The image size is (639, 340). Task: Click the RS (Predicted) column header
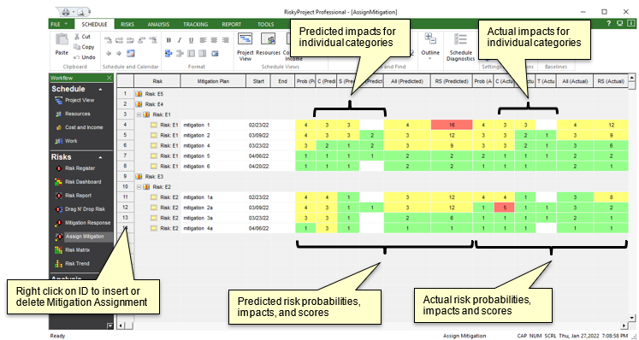click(x=452, y=81)
